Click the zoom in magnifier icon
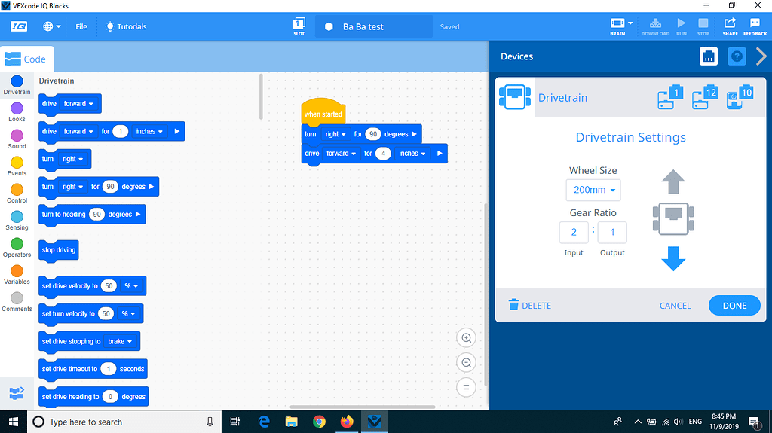772x433 pixels. point(467,338)
